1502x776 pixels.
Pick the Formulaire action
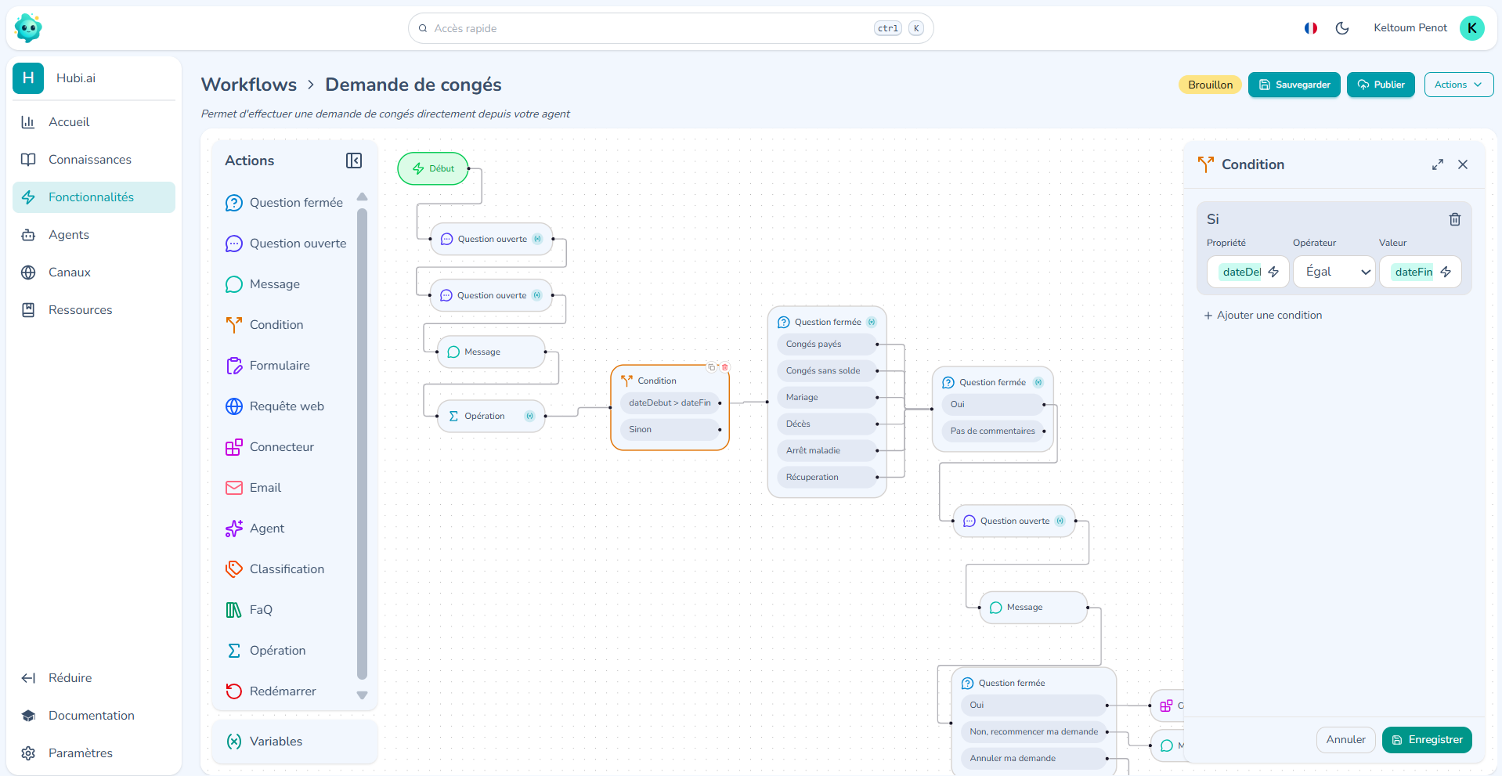click(268, 366)
